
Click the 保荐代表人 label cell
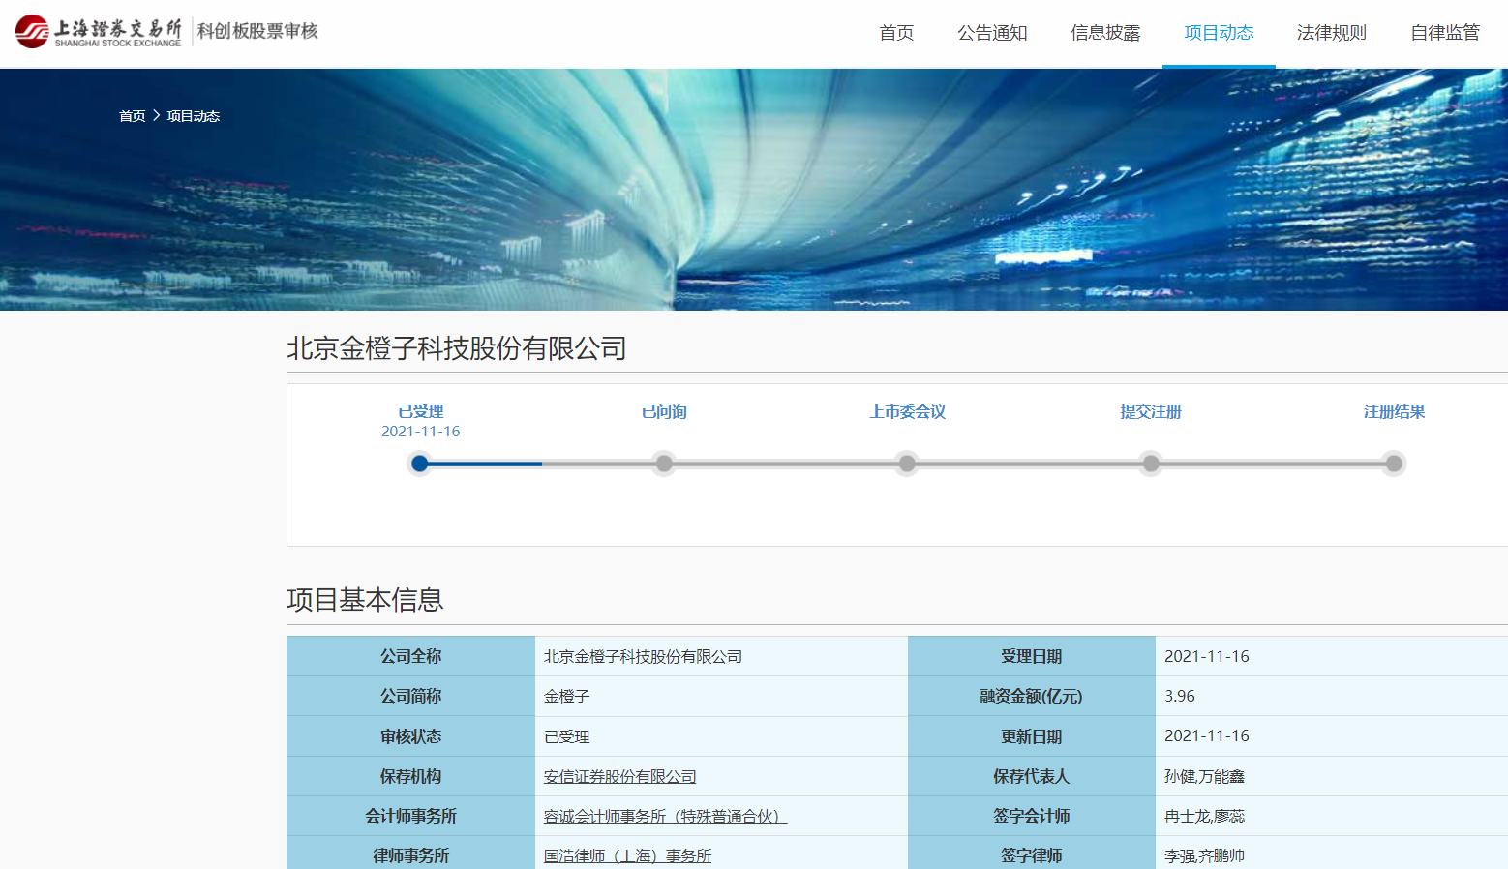pyautogui.click(x=1032, y=776)
